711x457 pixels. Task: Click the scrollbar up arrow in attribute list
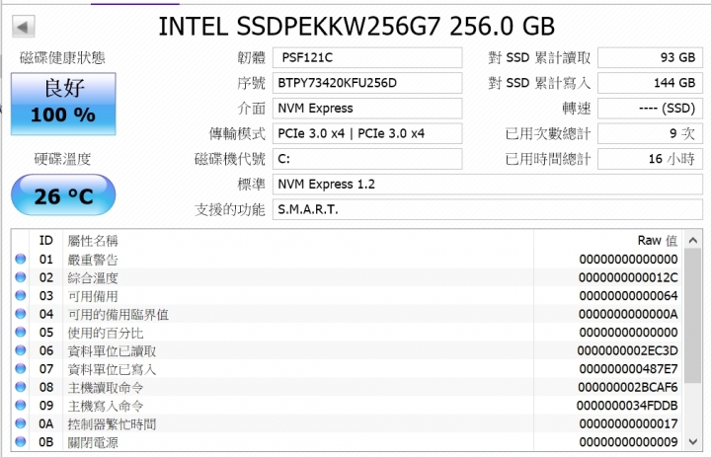[x=693, y=240]
